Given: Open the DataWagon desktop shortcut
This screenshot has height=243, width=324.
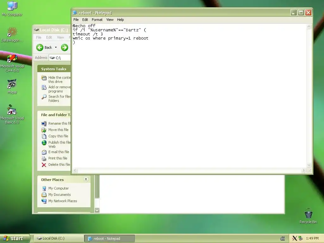Looking at the screenshot, I should pos(12,34).
